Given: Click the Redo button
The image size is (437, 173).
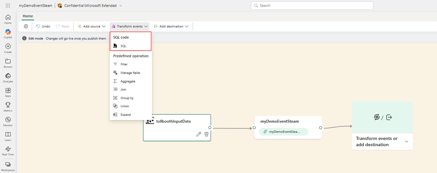Looking at the screenshot, I should 63,26.
